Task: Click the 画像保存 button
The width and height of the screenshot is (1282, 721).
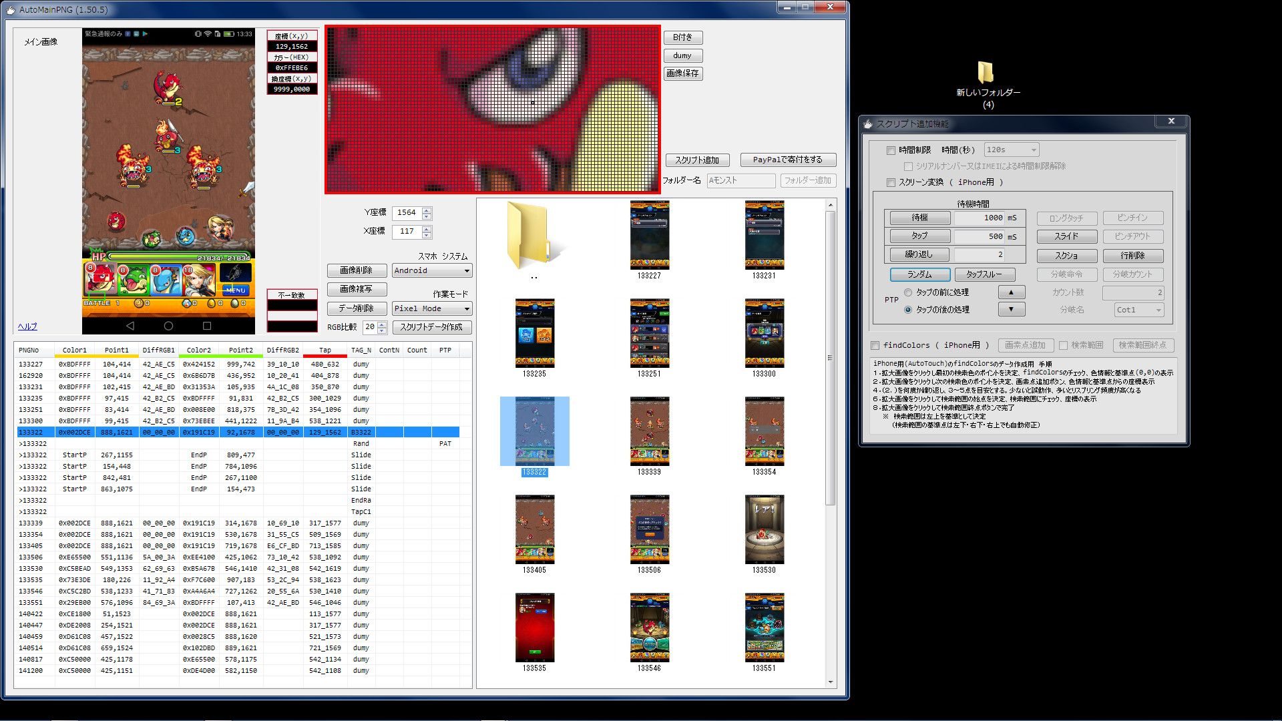Action: [x=683, y=73]
